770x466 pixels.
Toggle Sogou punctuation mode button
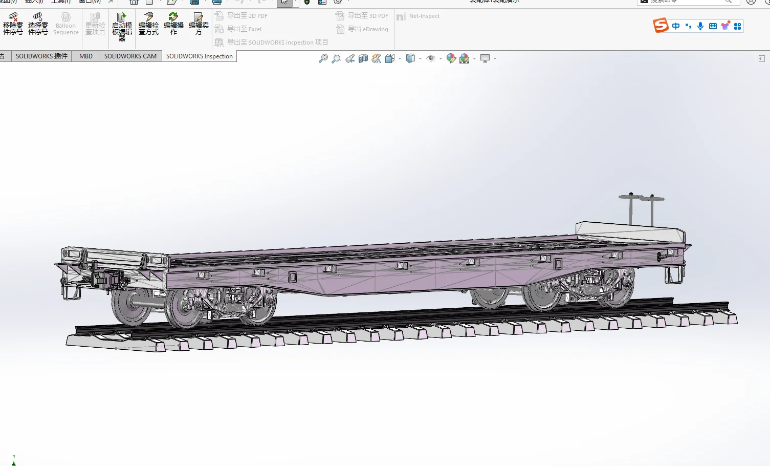(x=688, y=26)
